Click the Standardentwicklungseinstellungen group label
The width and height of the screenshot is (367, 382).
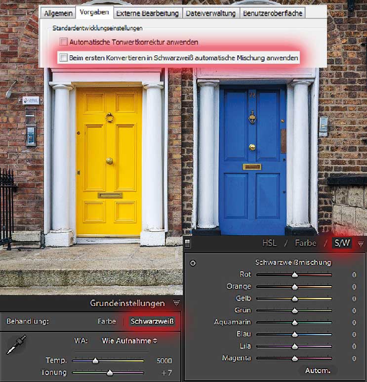pos(97,28)
